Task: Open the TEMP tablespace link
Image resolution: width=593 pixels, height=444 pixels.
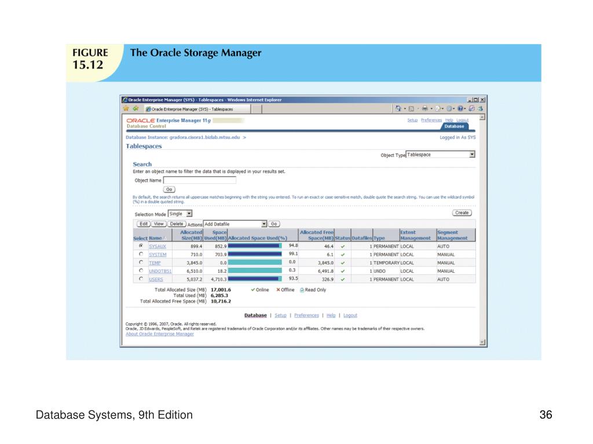Action: [155, 263]
